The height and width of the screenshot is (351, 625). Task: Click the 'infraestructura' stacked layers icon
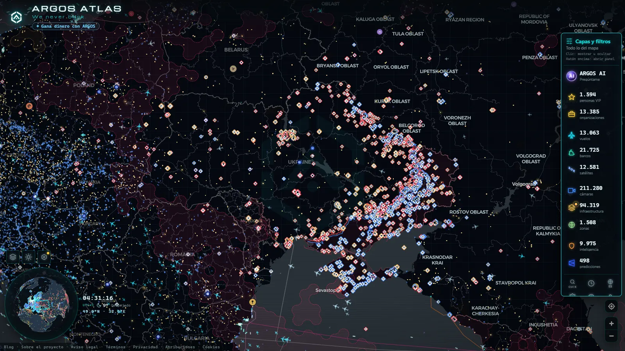coord(572,207)
